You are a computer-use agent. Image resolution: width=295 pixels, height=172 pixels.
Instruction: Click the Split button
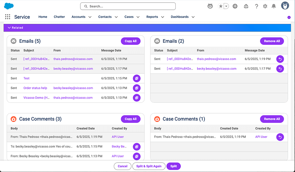click(x=173, y=166)
